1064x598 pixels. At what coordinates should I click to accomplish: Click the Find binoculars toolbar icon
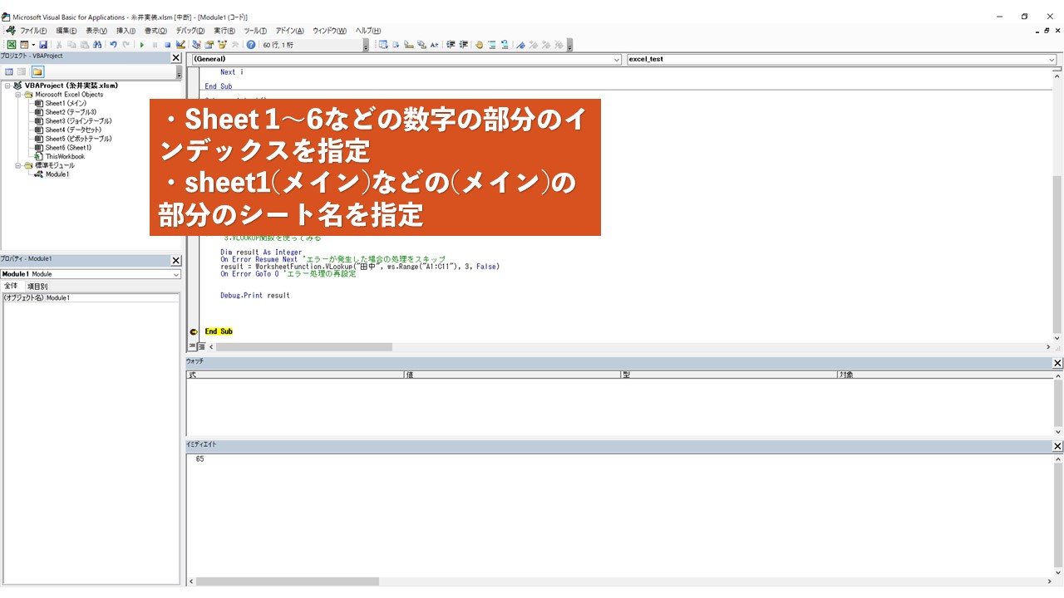pyautogui.click(x=96, y=45)
